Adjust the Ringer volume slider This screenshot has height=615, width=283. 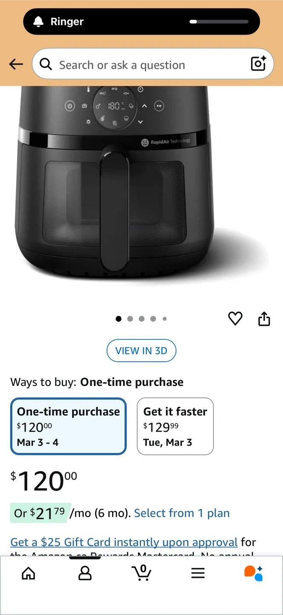click(219, 22)
